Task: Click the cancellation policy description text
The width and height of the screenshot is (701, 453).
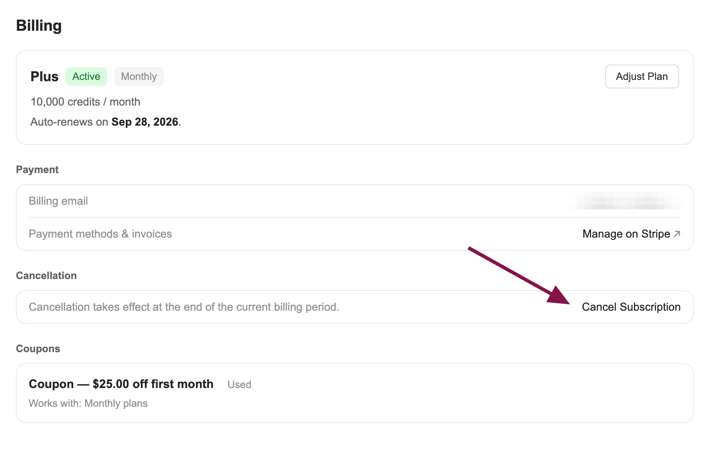Action: pyautogui.click(x=184, y=307)
